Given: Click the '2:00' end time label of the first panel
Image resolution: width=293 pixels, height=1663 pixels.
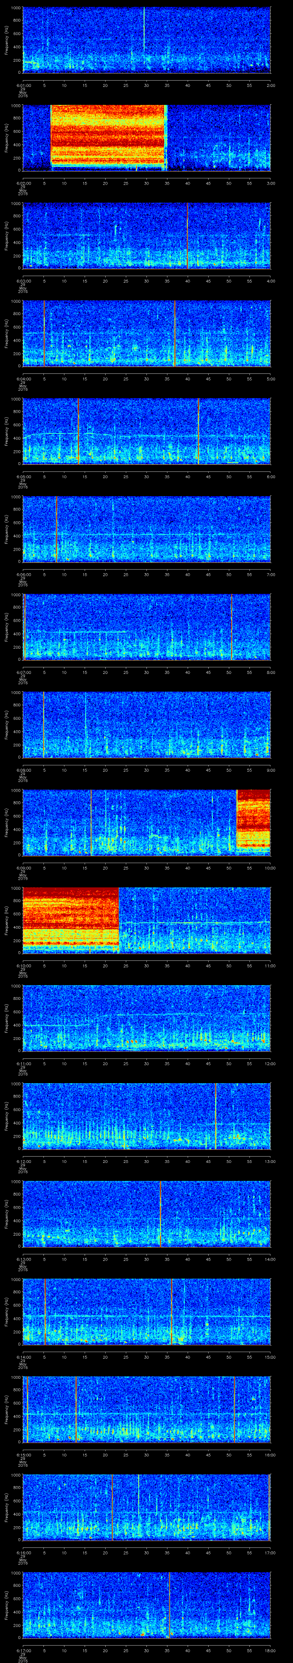Looking at the screenshot, I should coord(270,85).
